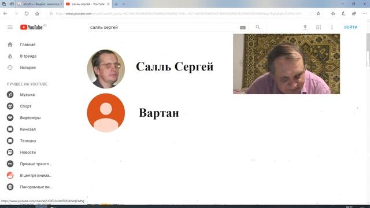Click the История clock icon
Image resolution: width=370 pixels, height=208 pixels.
pyautogui.click(x=10, y=68)
